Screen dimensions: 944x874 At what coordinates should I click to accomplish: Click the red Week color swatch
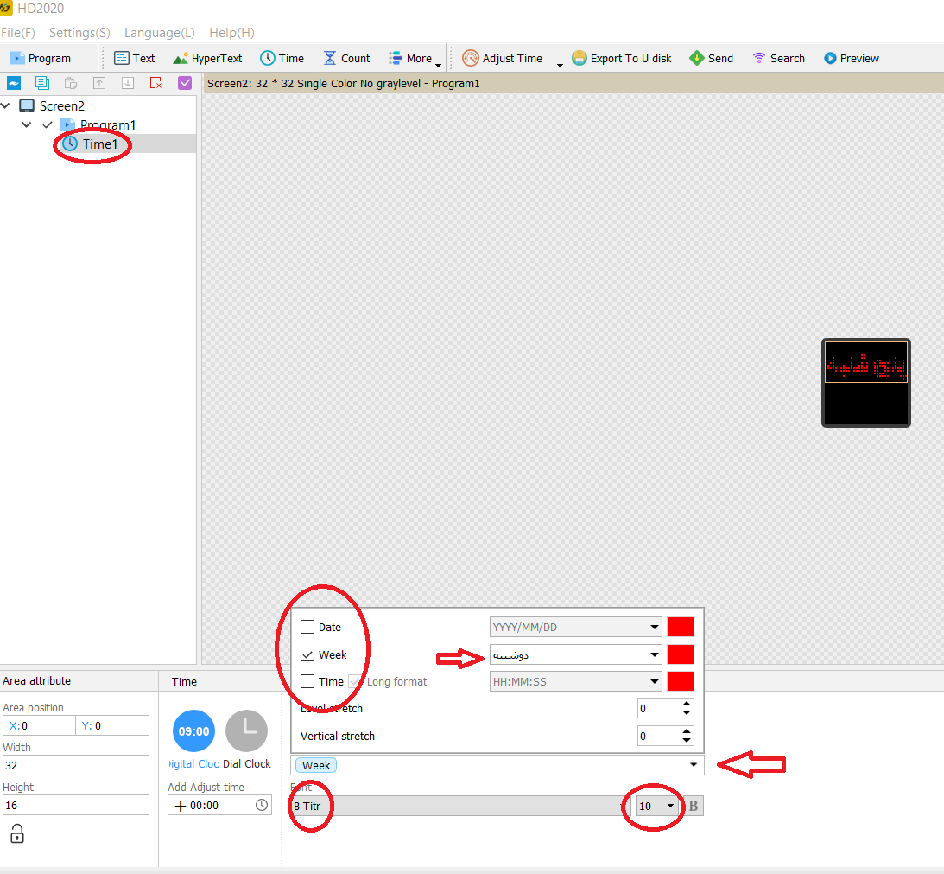tap(681, 654)
